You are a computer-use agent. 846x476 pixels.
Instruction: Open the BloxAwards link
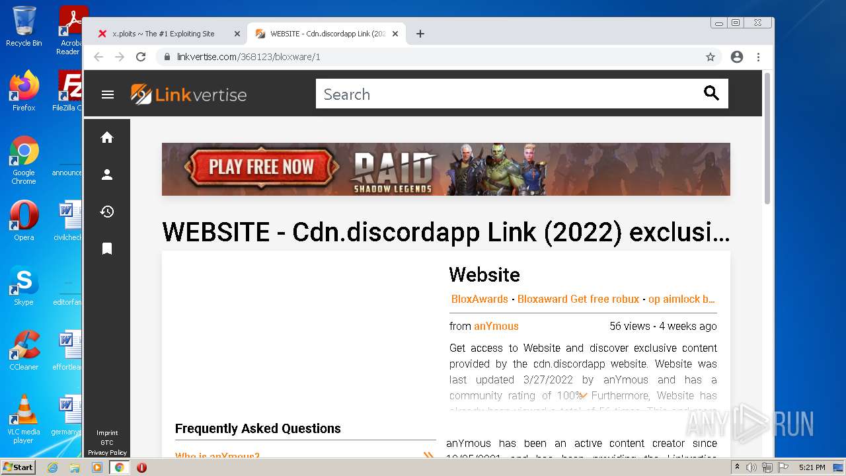480,299
